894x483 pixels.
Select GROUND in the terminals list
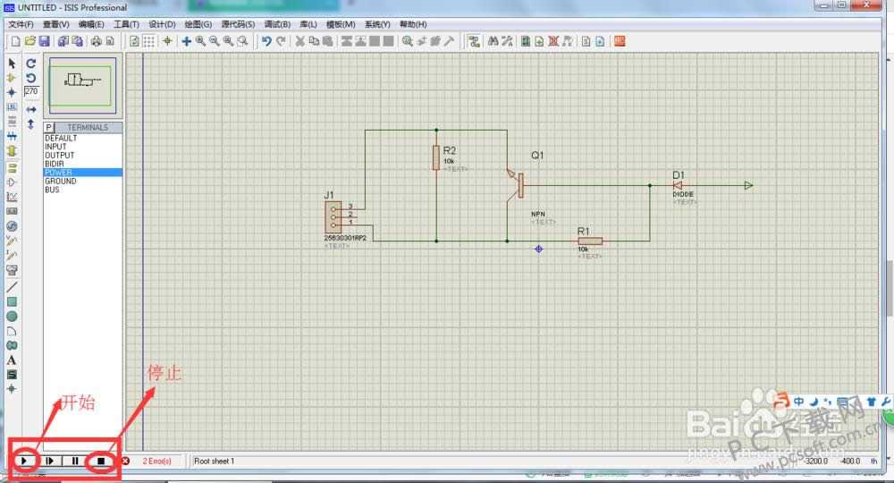pyautogui.click(x=61, y=182)
